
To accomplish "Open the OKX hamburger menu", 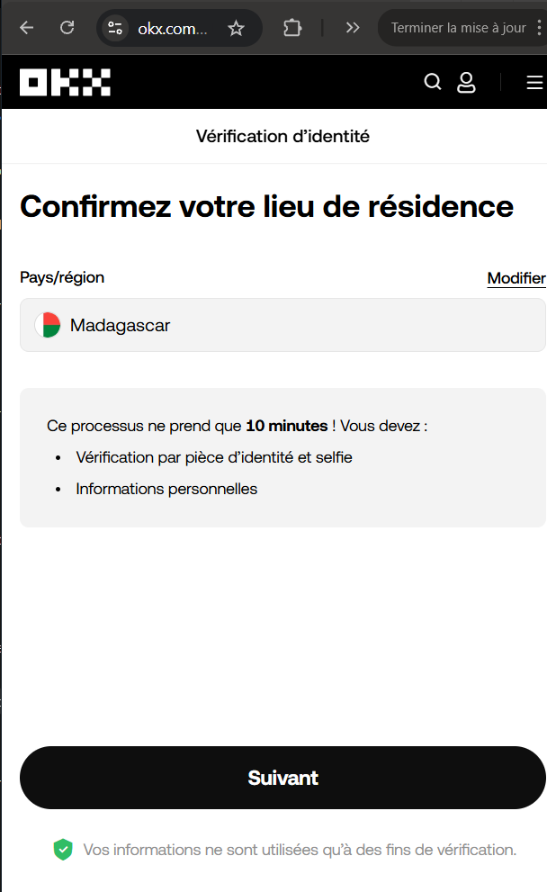I will click(x=534, y=83).
